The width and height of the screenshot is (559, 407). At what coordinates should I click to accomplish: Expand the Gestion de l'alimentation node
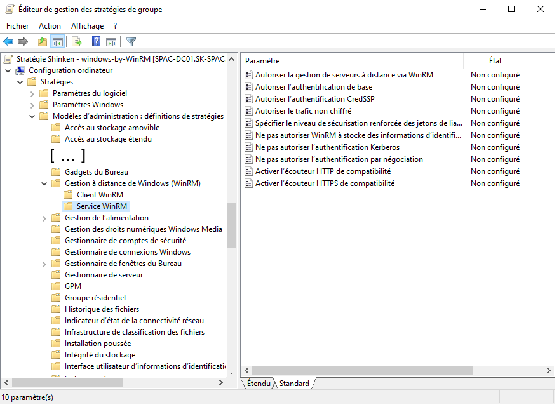[x=44, y=218]
